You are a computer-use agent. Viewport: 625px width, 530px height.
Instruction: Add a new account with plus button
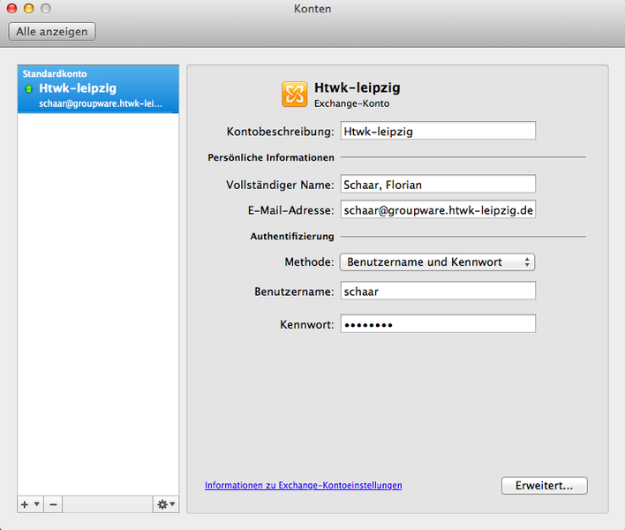pos(25,504)
